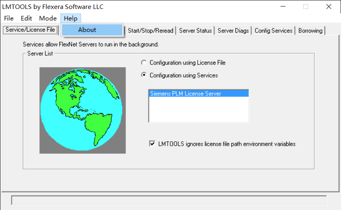
Task: Select Configuration using Services radio button
Action: pyautogui.click(x=143, y=75)
